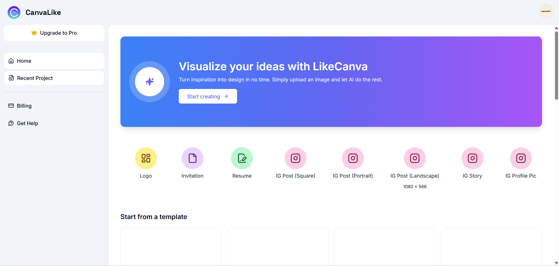Select the purple Invitation design icon
Viewport: 559px width, 266px height.
[x=192, y=158]
